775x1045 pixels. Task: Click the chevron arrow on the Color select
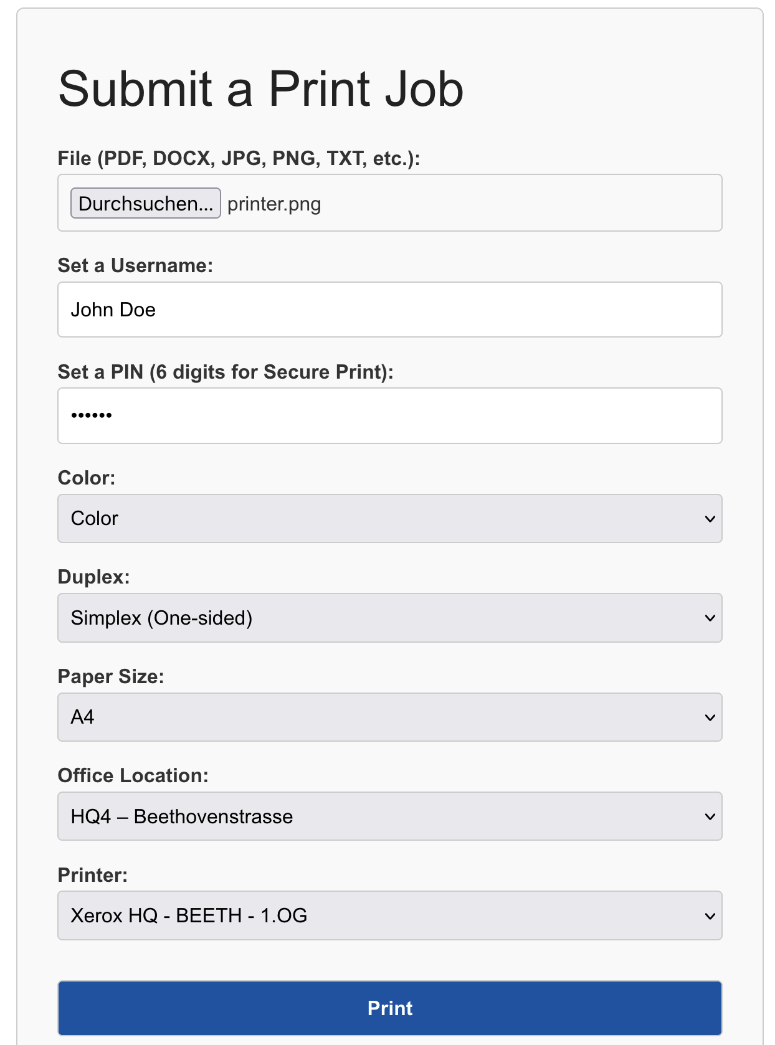click(x=710, y=519)
